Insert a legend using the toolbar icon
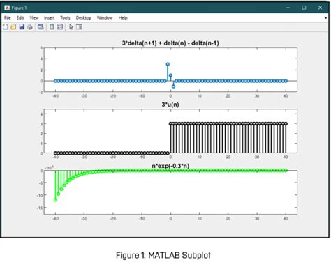 click(x=60, y=26)
